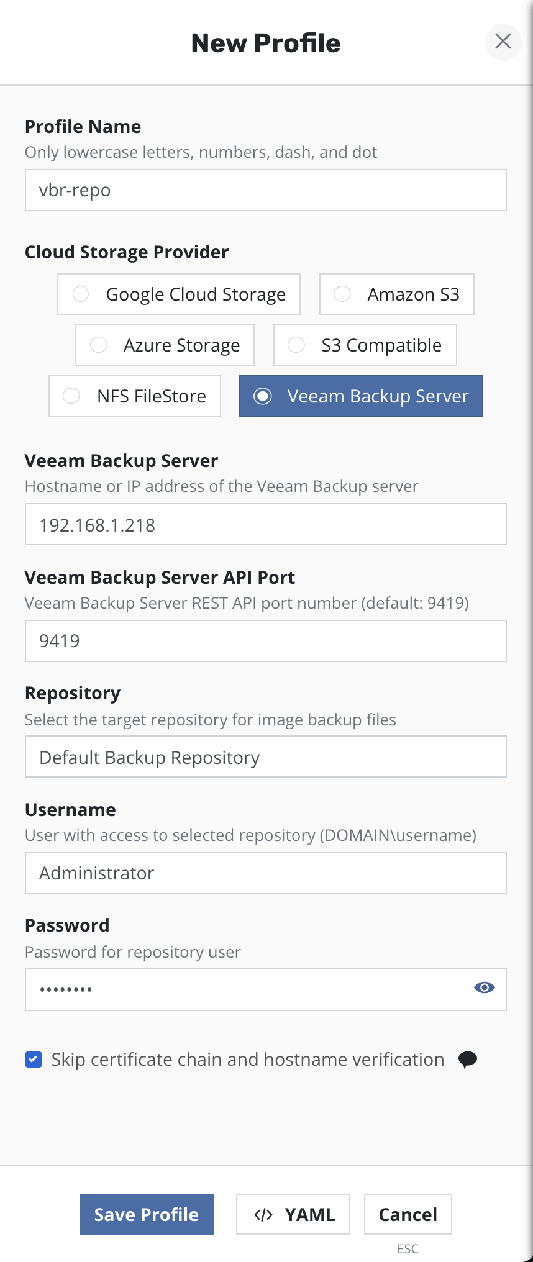Click the Username field containing Administrator

265,873
